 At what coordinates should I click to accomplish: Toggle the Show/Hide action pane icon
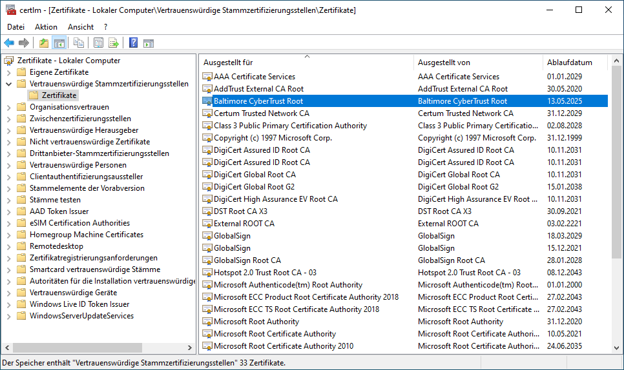(x=149, y=43)
